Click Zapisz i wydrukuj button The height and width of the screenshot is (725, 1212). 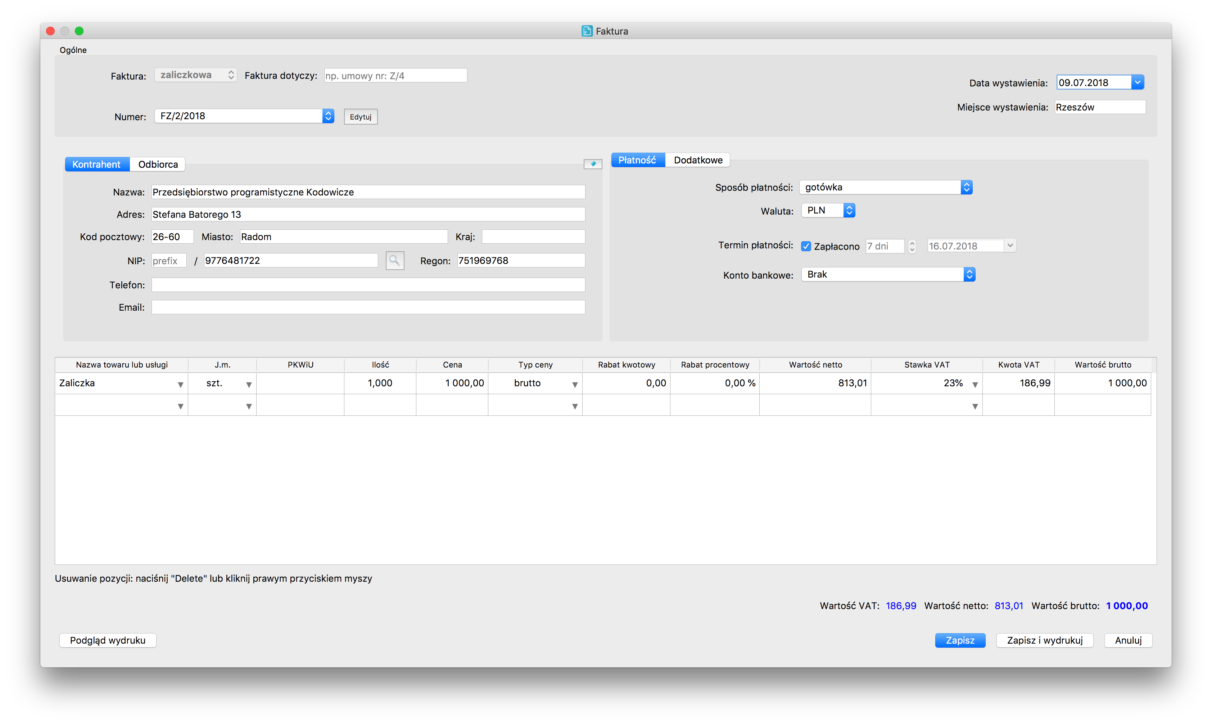click(1045, 640)
